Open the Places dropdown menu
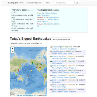This screenshot has height=97, width=97. pos(48,3)
